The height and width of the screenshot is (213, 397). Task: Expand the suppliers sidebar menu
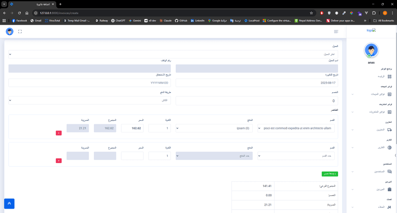tap(352, 189)
